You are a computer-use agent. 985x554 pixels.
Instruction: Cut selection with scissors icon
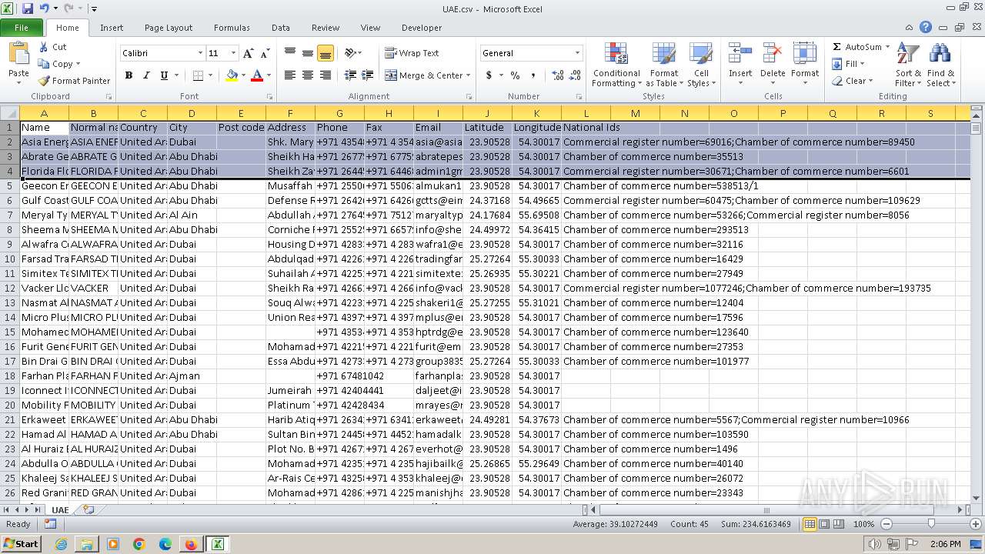point(52,47)
